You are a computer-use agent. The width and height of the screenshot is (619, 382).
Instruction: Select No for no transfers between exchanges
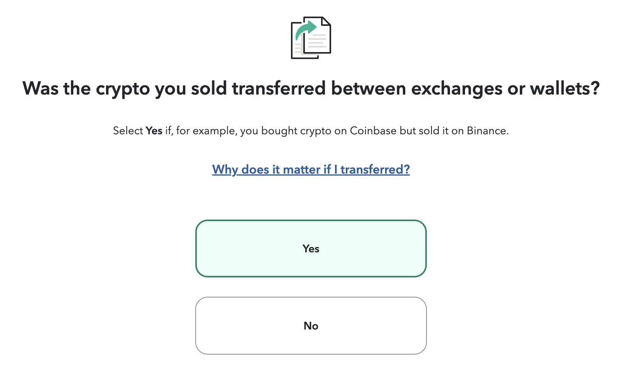311,325
